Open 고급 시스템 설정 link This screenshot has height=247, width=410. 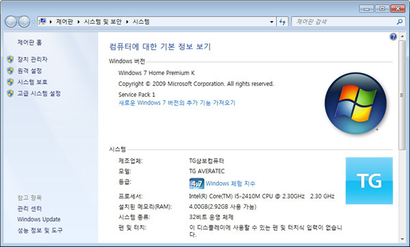point(39,93)
